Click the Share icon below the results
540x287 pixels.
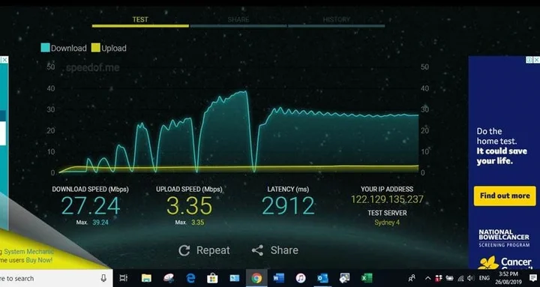pos(257,250)
